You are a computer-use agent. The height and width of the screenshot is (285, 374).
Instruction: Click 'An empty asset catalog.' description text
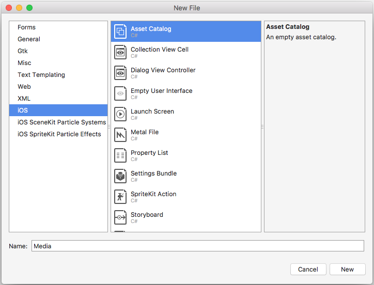[301, 37]
